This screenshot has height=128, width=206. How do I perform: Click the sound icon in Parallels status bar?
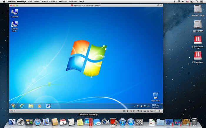141,111
